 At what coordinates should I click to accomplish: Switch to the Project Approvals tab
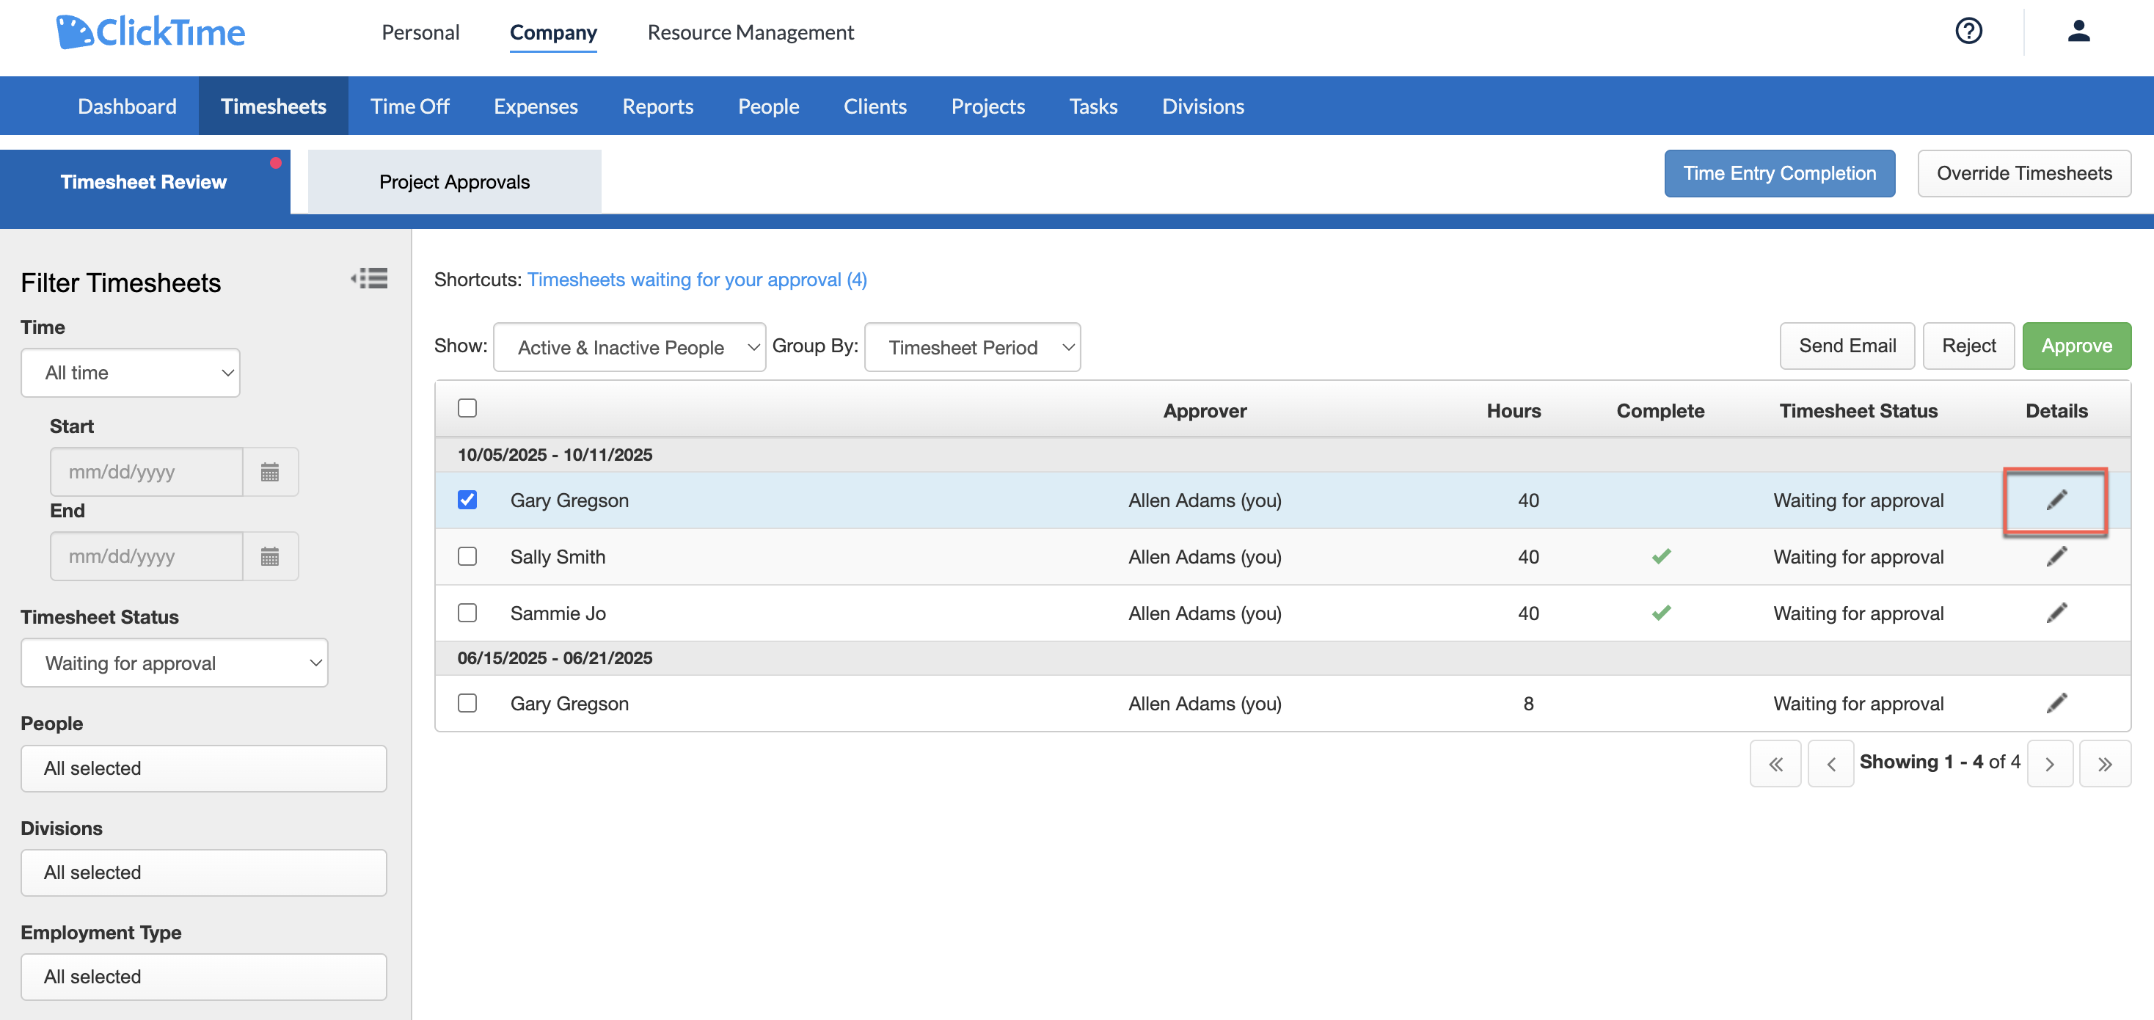click(454, 181)
